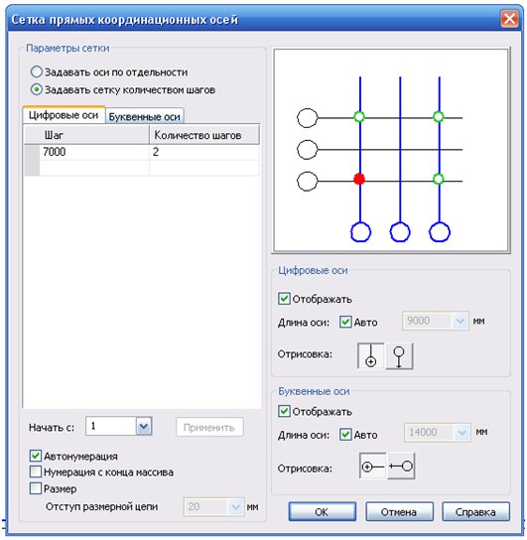Click the middle blue axis marker circle
This screenshot has height=540, width=527.
[400, 231]
